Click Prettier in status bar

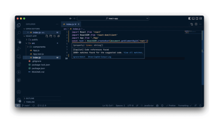click(171, 106)
